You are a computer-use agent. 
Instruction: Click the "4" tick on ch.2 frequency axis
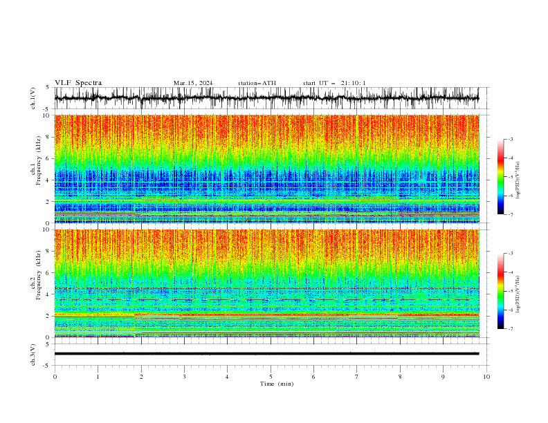pyautogui.click(x=48, y=294)
